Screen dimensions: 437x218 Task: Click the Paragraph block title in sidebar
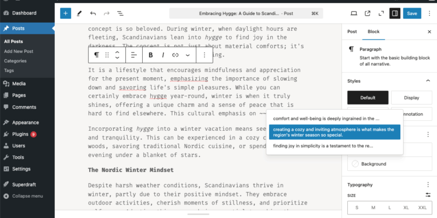click(x=371, y=49)
